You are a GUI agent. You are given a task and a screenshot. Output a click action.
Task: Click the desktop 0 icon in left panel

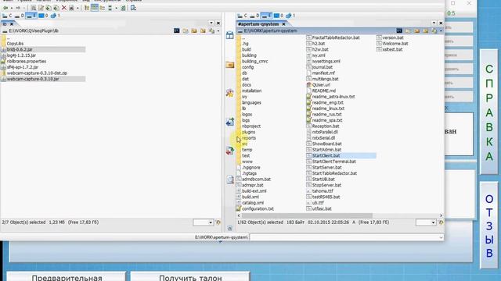43,16
